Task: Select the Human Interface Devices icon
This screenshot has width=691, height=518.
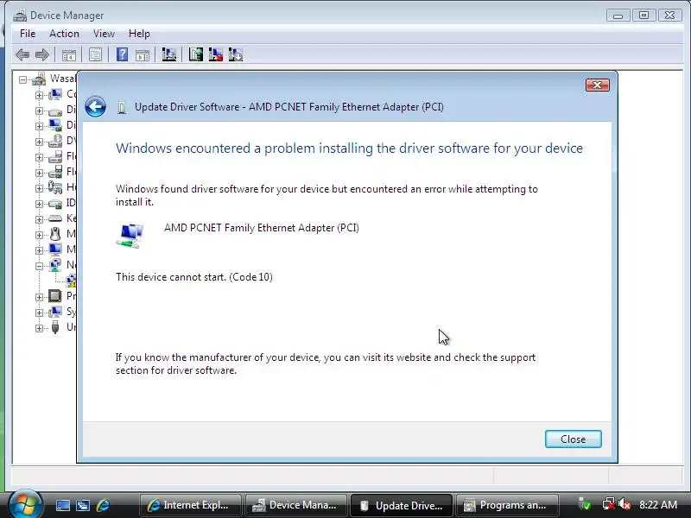Action: coord(55,187)
